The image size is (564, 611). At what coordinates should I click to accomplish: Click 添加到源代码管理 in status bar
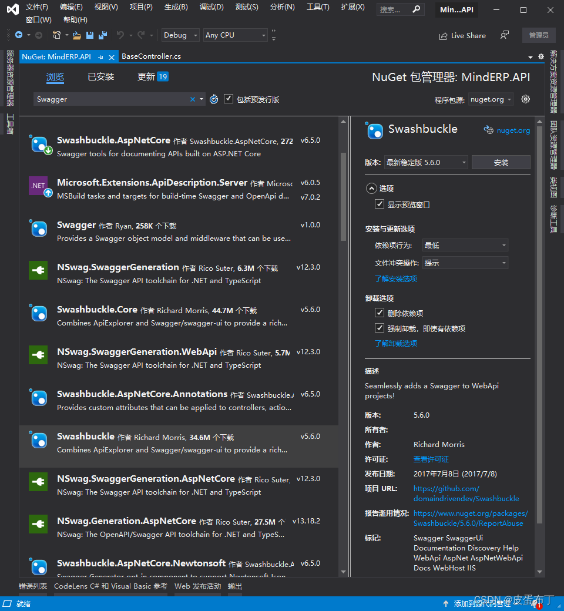(x=482, y=603)
